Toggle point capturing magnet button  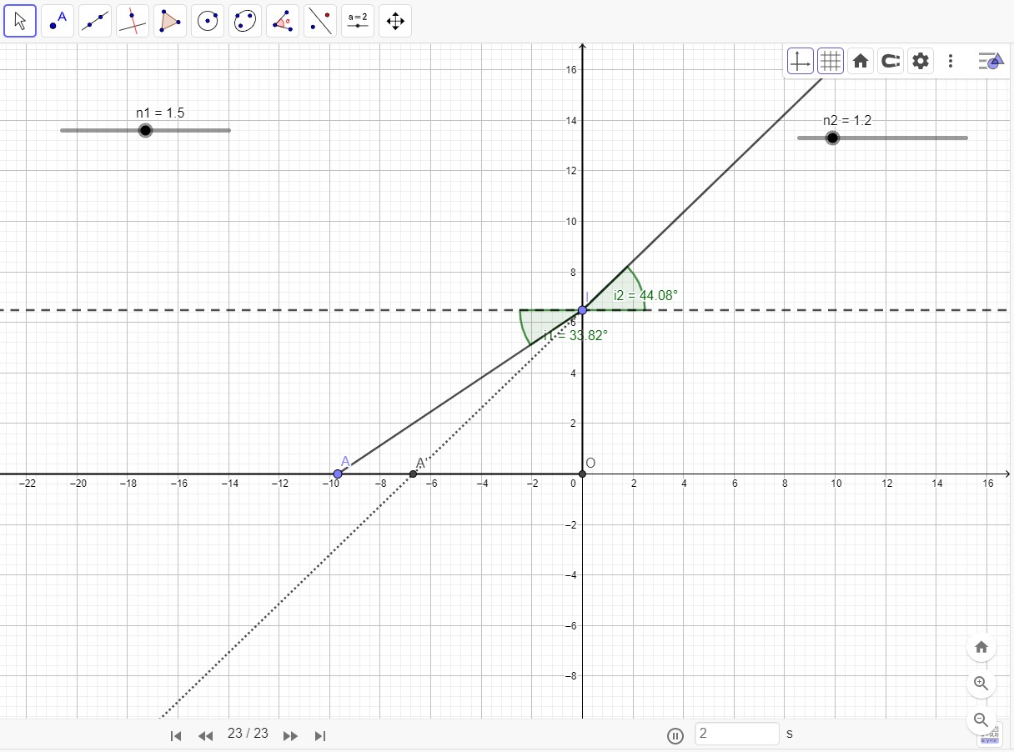coord(891,61)
